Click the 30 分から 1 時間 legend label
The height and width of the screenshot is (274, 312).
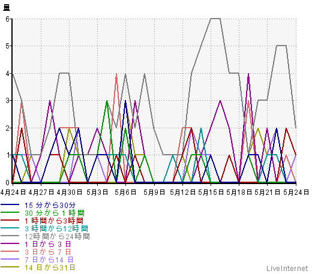coord(55,213)
